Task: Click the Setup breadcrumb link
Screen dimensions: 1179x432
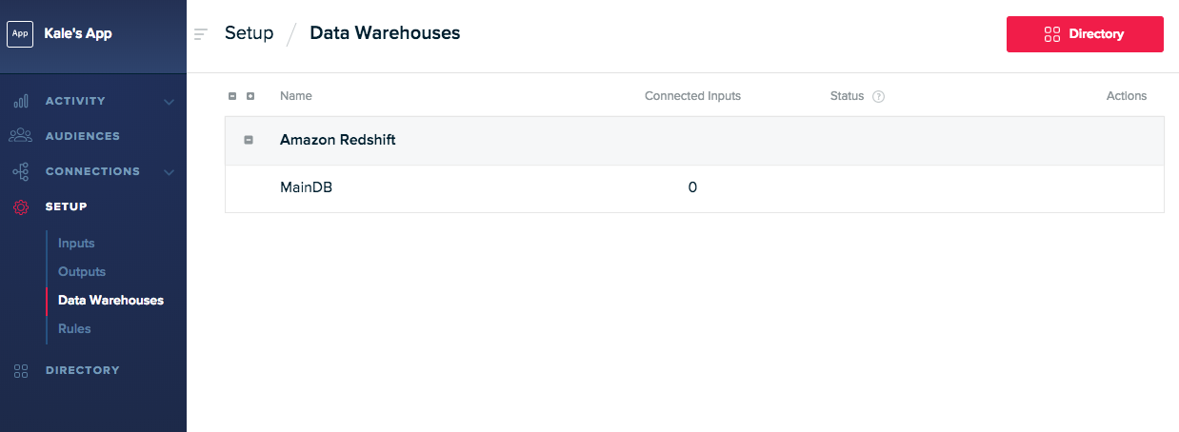Action: coord(249,33)
